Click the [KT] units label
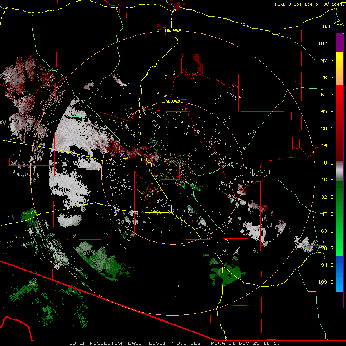Image resolution: width=346 pixels, height=346 pixels. [x=328, y=27]
